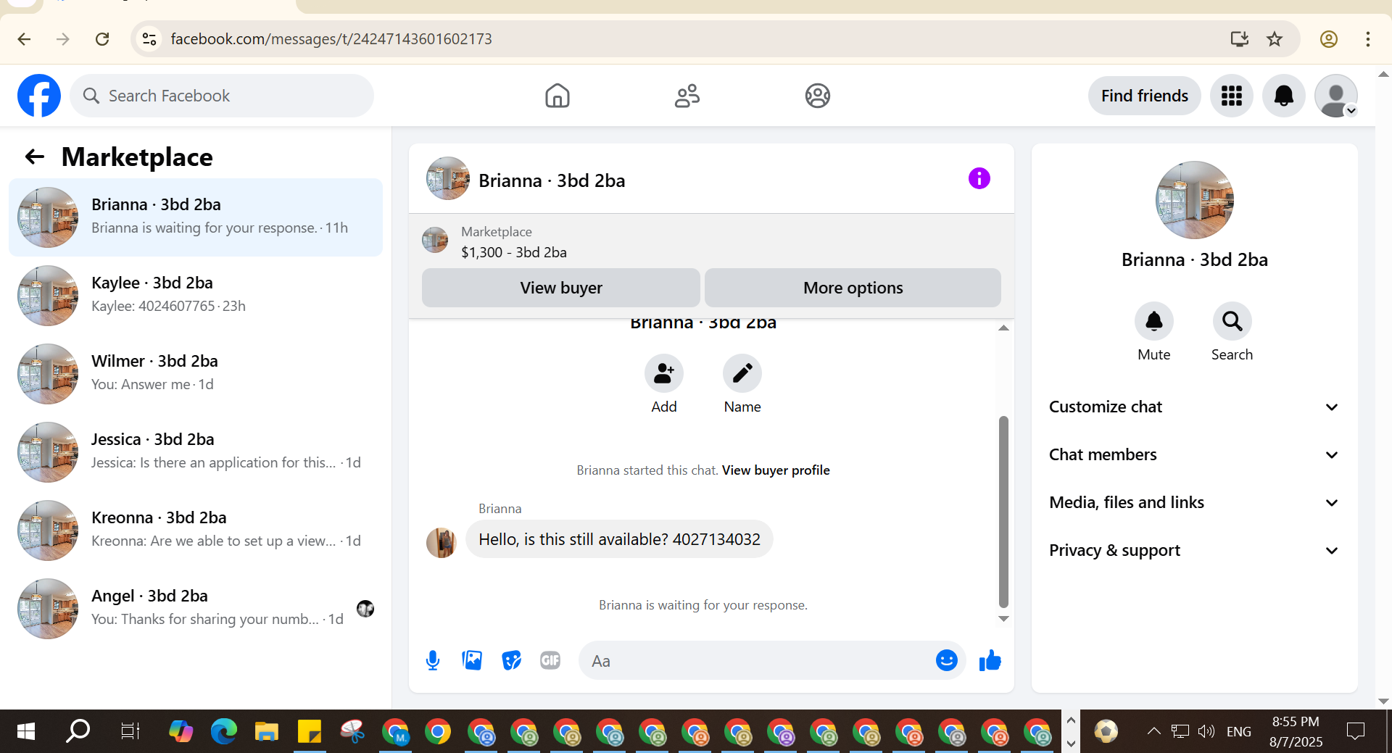
Task: Open the volume control in system tray
Action: click(1206, 731)
